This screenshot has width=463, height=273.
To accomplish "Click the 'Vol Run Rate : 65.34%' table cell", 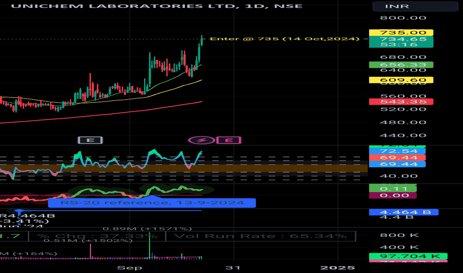I will point(261,236).
